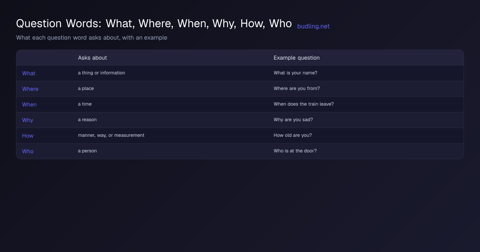Click 'Why are you sad?' example
This screenshot has height=252, width=480.
[x=293, y=120]
